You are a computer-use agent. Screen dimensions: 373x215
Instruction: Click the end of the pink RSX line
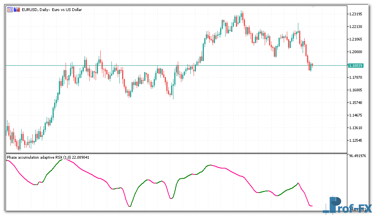point(312,206)
